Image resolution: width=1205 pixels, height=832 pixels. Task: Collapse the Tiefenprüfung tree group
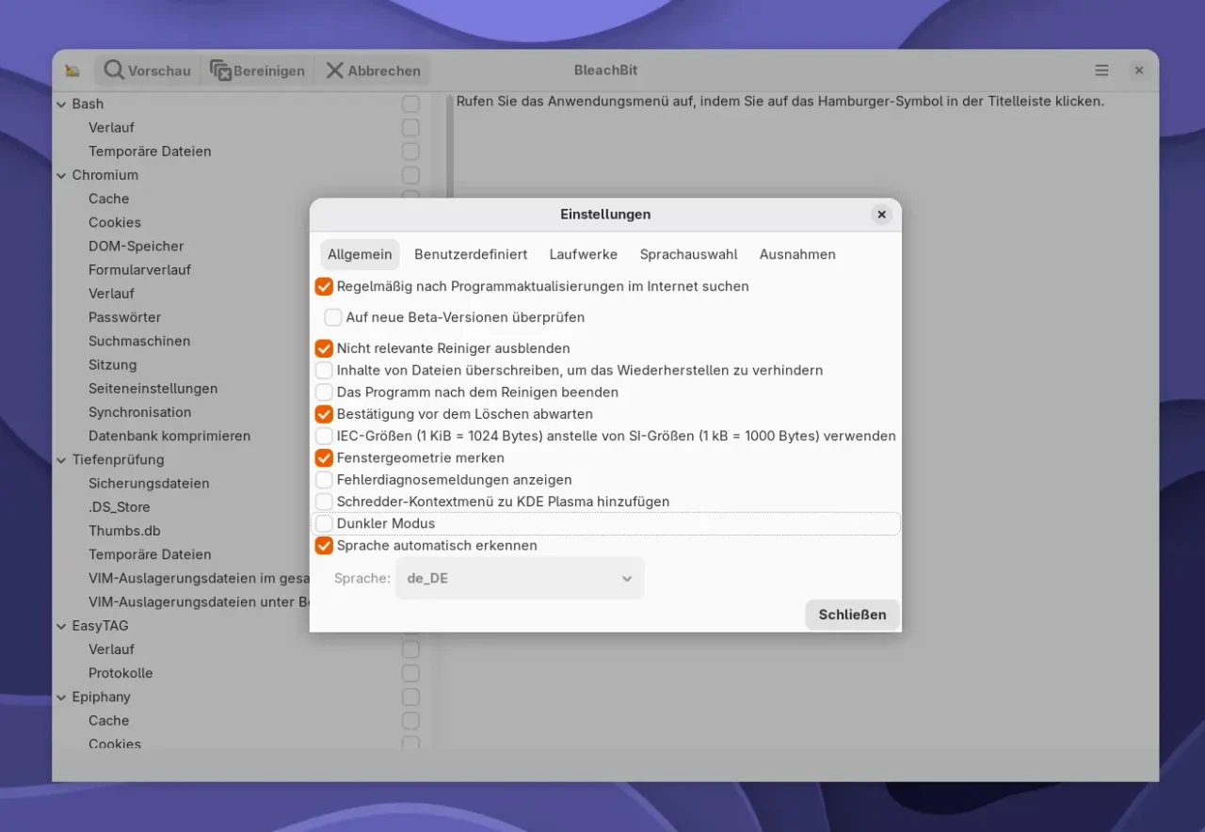pos(61,460)
